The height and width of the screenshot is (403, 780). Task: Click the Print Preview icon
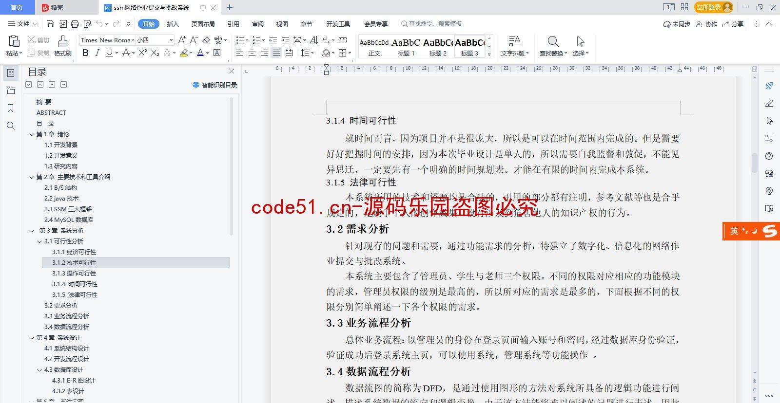(x=87, y=24)
